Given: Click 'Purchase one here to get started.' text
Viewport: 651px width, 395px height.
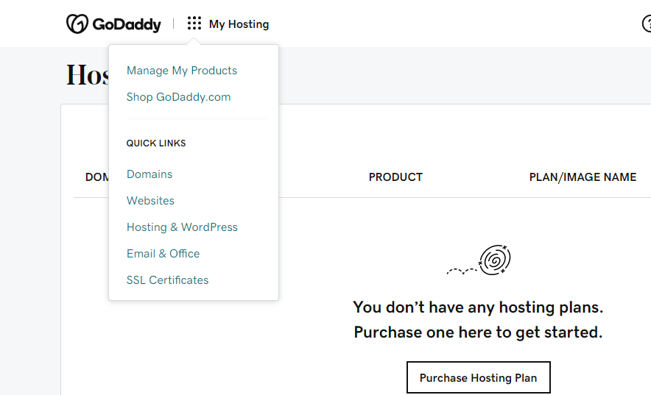Looking at the screenshot, I should pyautogui.click(x=478, y=332).
